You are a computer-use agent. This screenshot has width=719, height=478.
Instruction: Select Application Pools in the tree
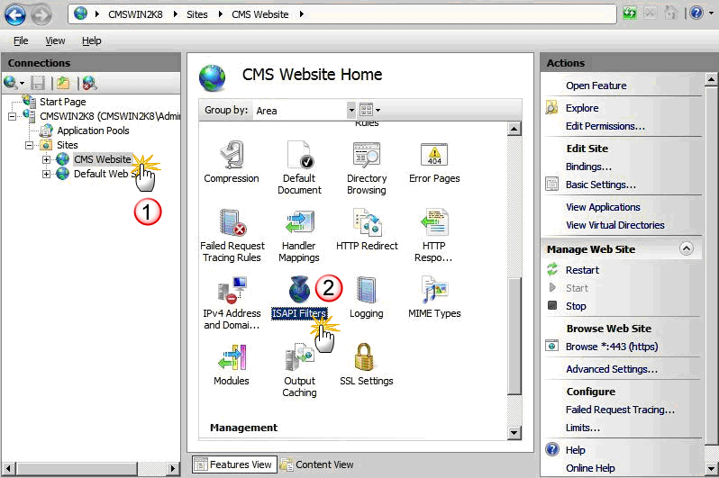pos(93,131)
